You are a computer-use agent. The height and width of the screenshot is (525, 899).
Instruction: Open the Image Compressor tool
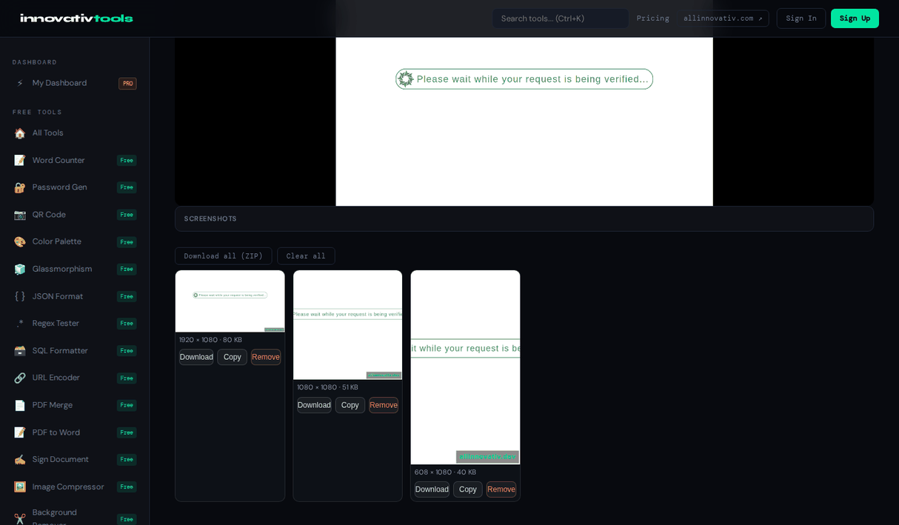75,487
